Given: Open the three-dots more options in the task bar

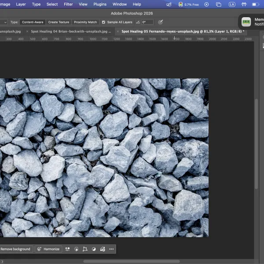Looking at the screenshot, I should click(x=111, y=249).
